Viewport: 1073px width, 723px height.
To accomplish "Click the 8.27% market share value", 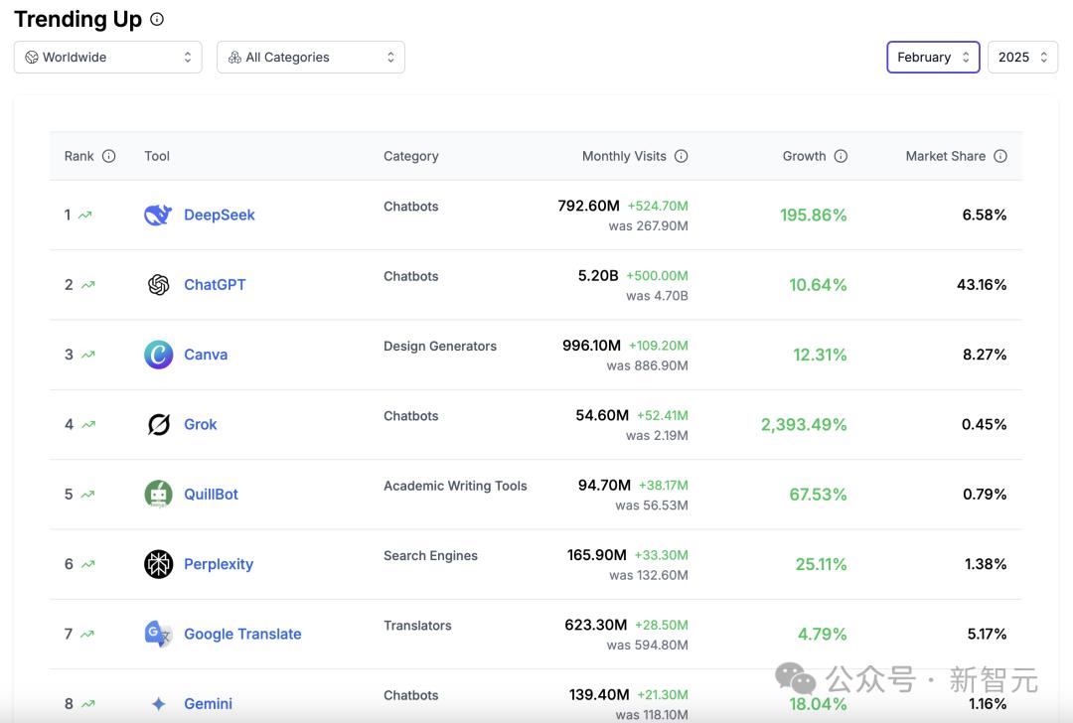I will click(984, 355).
